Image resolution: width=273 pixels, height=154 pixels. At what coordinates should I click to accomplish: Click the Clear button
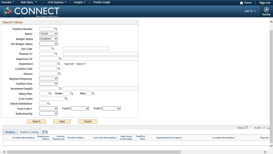pyautogui.click(x=62, y=121)
